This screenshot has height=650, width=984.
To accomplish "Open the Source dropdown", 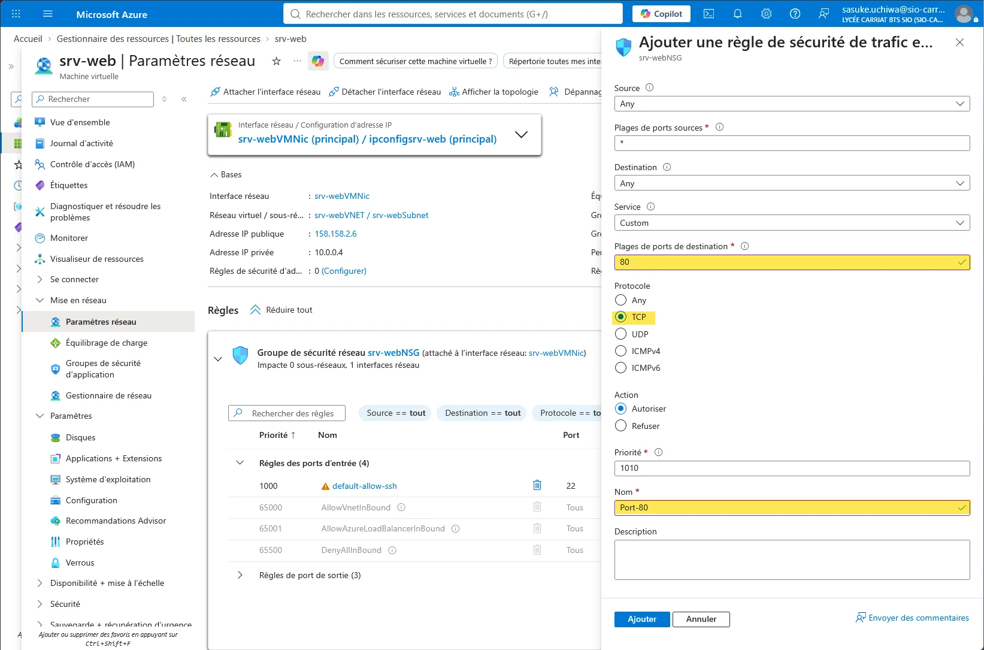I will [x=792, y=104].
